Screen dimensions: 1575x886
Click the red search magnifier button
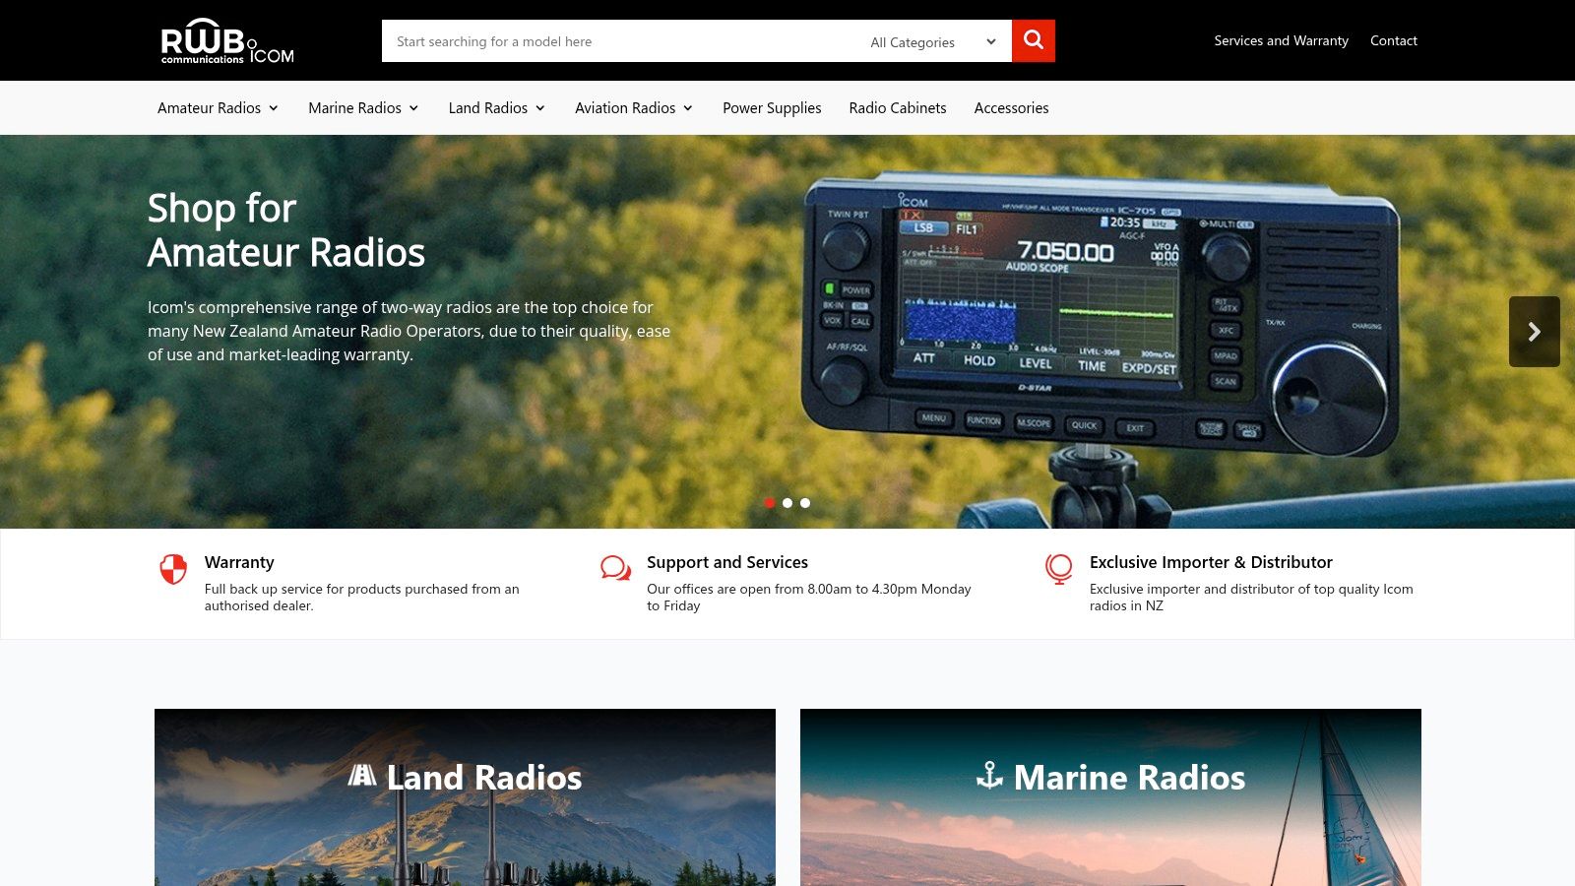coord(1034,40)
